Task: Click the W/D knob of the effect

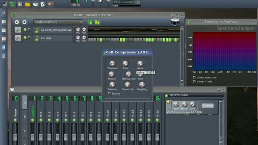Action: click(x=176, y=104)
